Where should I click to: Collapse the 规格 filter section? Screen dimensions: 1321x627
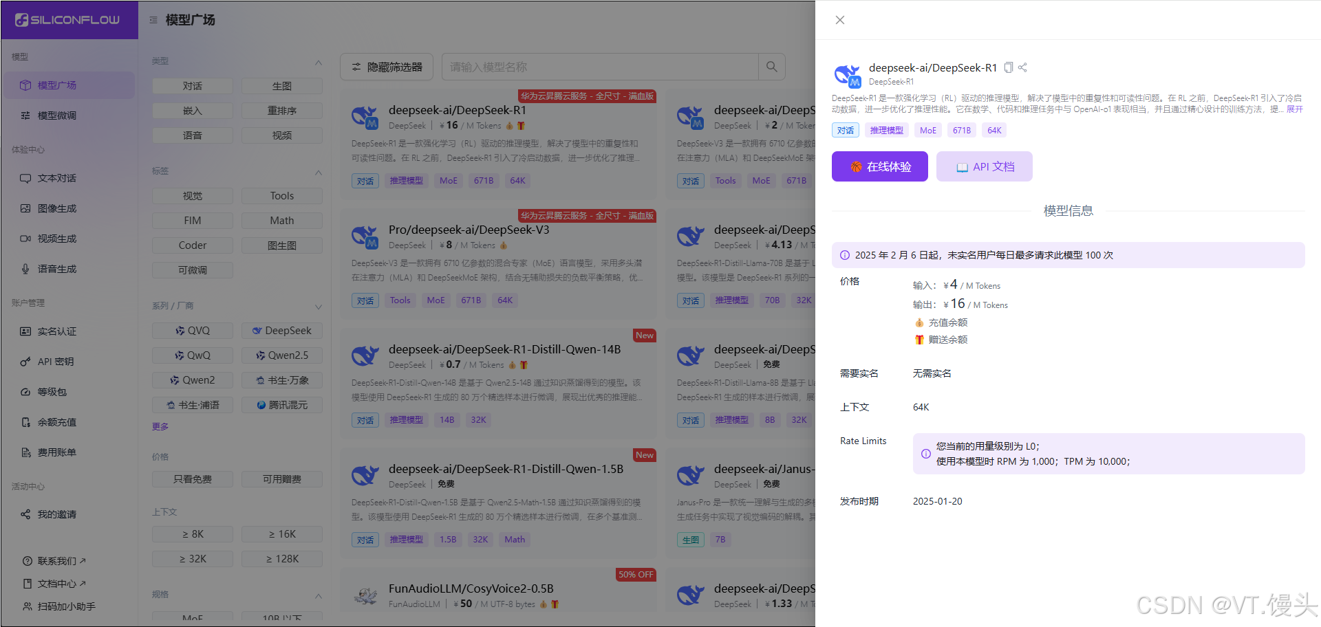[x=318, y=595]
